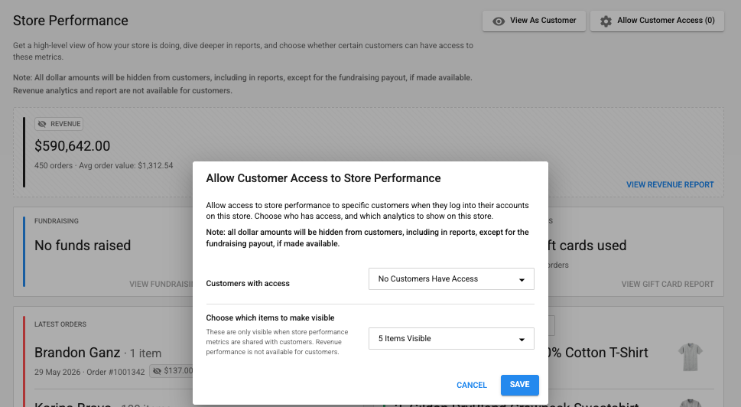The width and height of the screenshot is (741, 407).
Task: Click the Cotton T-Shirt product thumbnail
Action: [691, 357]
